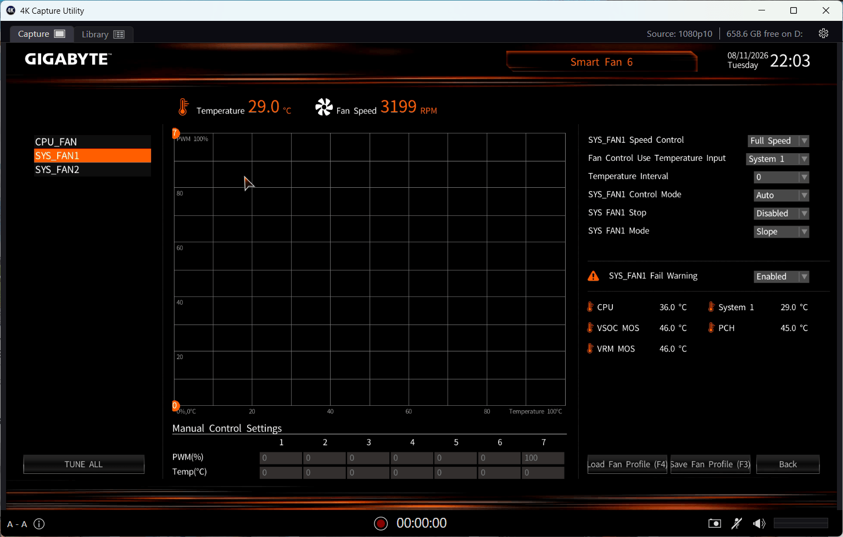Click PWM(%) field in column 7
The width and height of the screenshot is (843, 537).
tap(543, 458)
